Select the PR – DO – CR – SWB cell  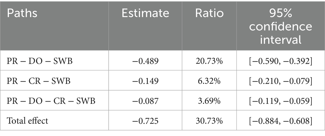click(x=51, y=101)
